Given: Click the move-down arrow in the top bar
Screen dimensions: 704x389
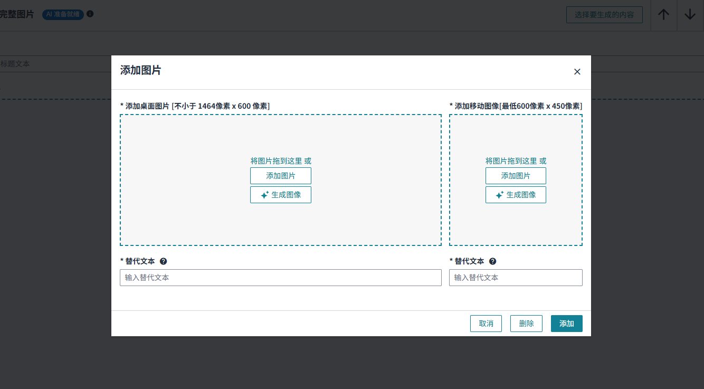Looking at the screenshot, I should [690, 15].
